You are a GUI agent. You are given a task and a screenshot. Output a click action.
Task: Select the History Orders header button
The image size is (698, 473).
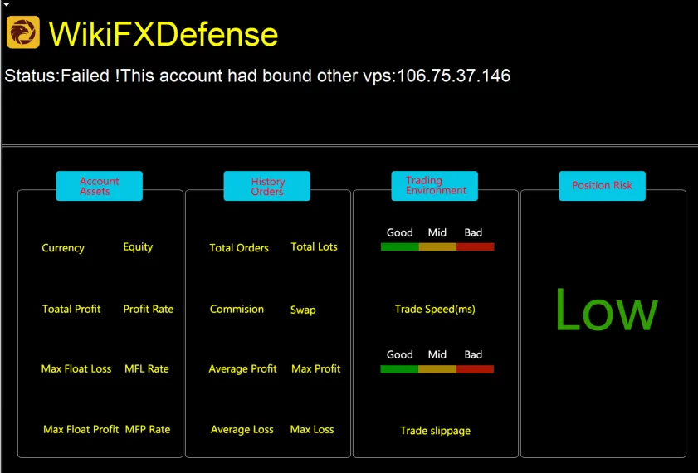[x=266, y=186]
